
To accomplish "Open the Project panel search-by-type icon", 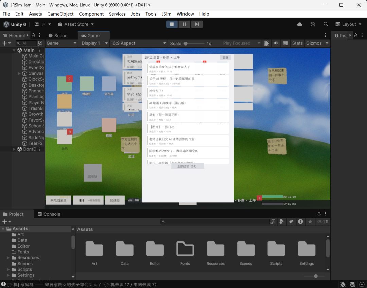I will click(282, 221).
